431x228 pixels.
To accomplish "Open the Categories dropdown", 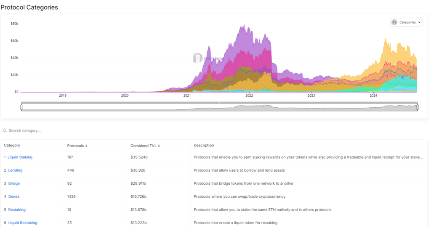I will click(406, 22).
